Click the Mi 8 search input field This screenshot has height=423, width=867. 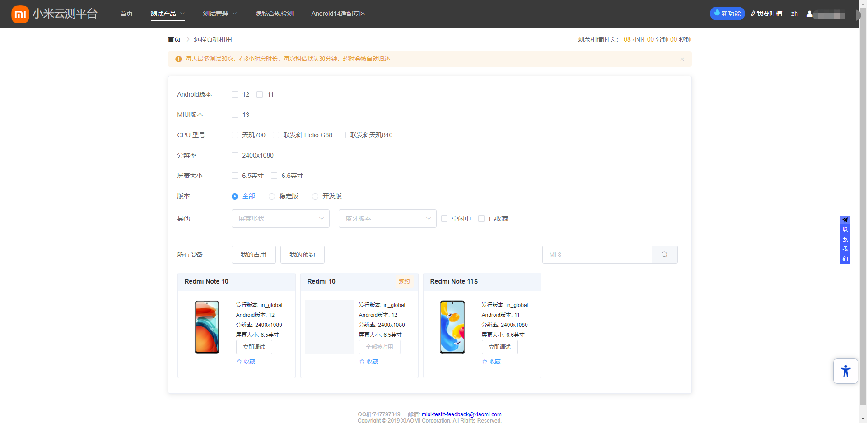click(597, 255)
